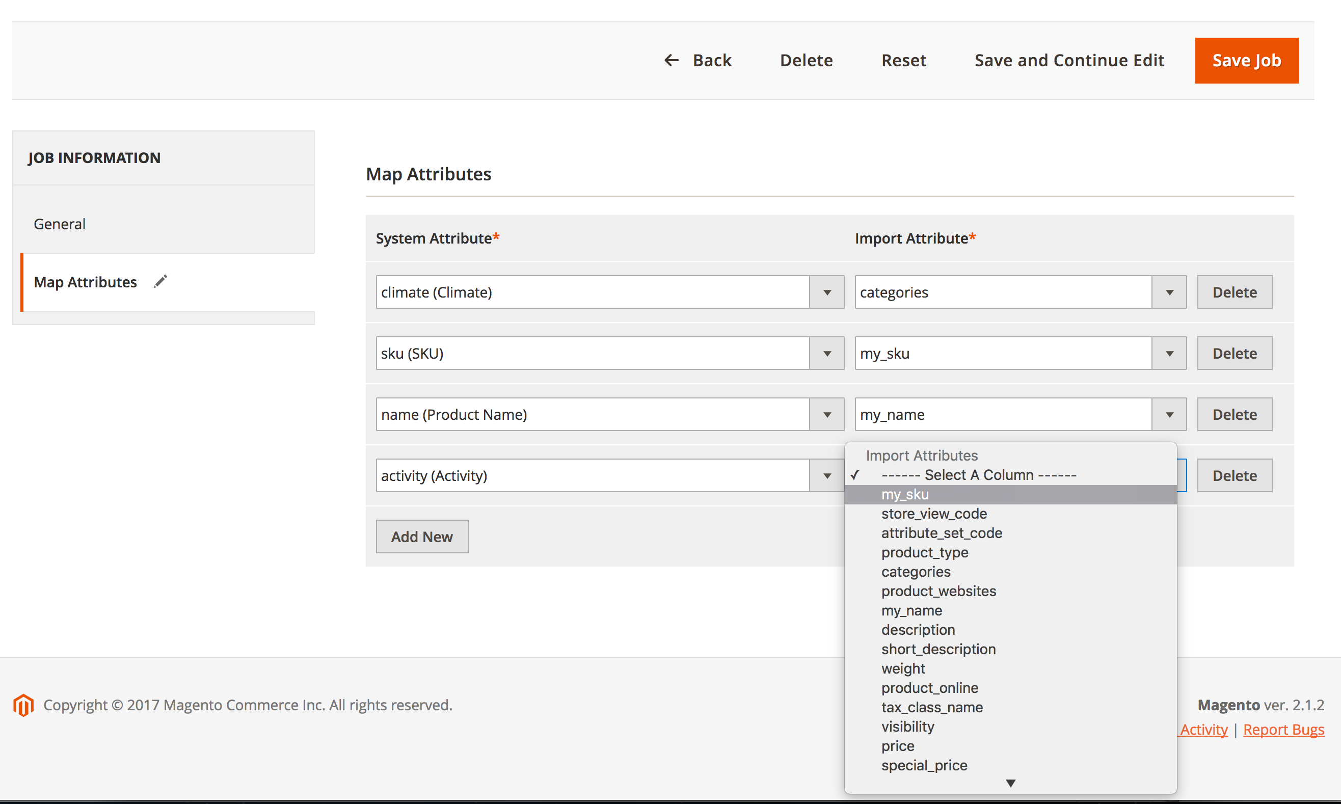Click the checkmark next to Select A Column option

click(x=856, y=474)
